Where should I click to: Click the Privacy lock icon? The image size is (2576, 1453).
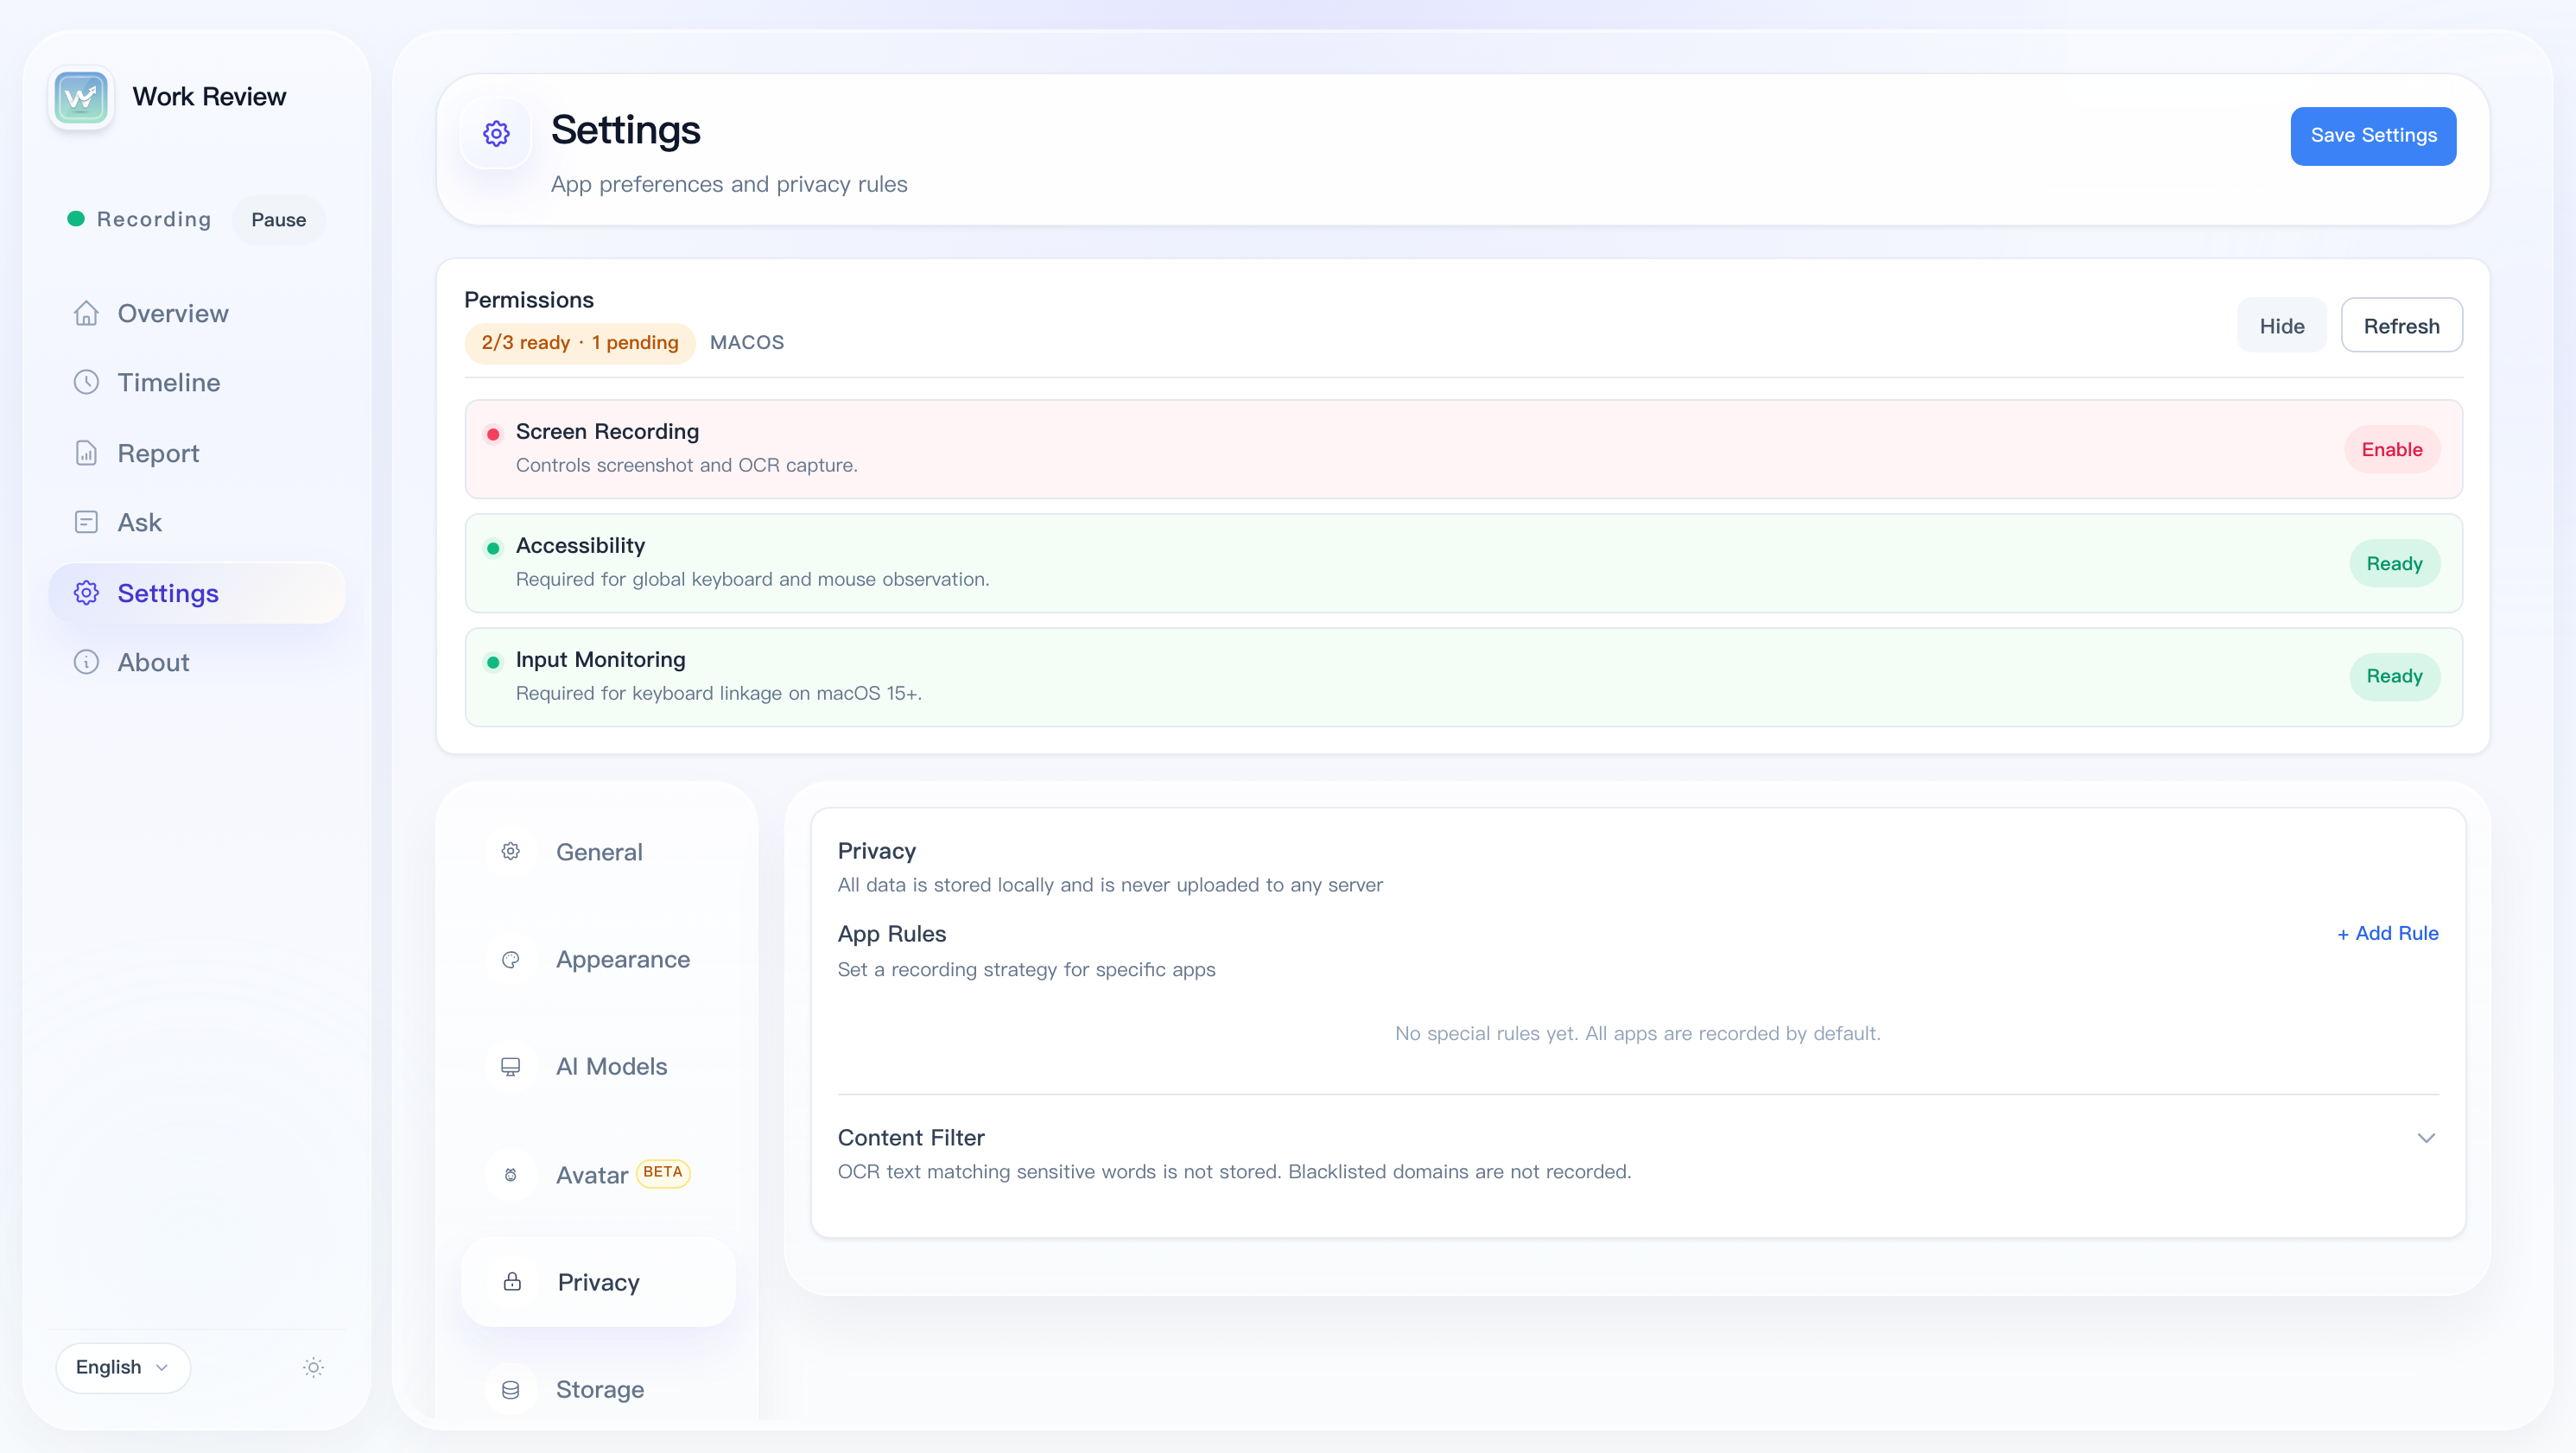click(x=512, y=1281)
